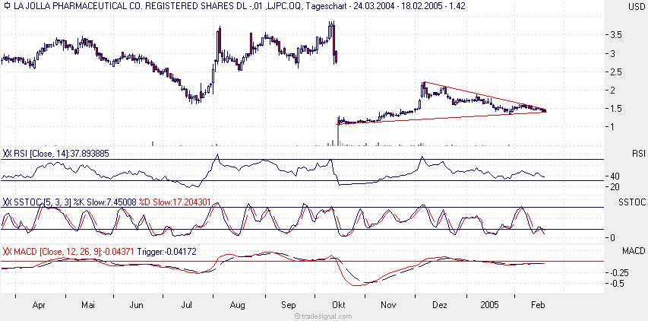Select the red %D Slow:17.204301 label
The width and height of the screenshot is (648, 321).
175,202
